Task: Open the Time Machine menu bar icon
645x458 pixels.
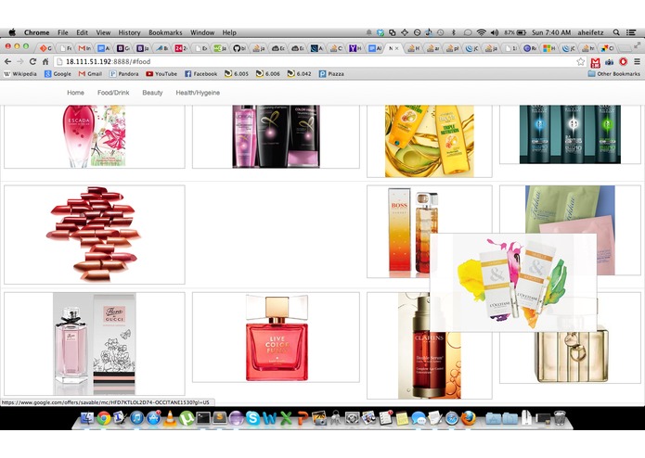Action: pyautogui.click(x=440, y=32)
